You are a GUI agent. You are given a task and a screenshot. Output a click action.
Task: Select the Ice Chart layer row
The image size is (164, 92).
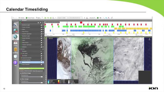[x=32, y=56]
